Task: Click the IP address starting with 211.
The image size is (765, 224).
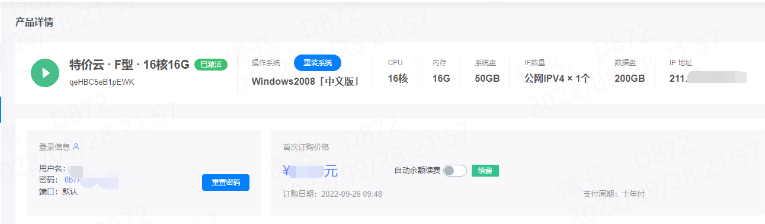Action: [x=708, y=78]
